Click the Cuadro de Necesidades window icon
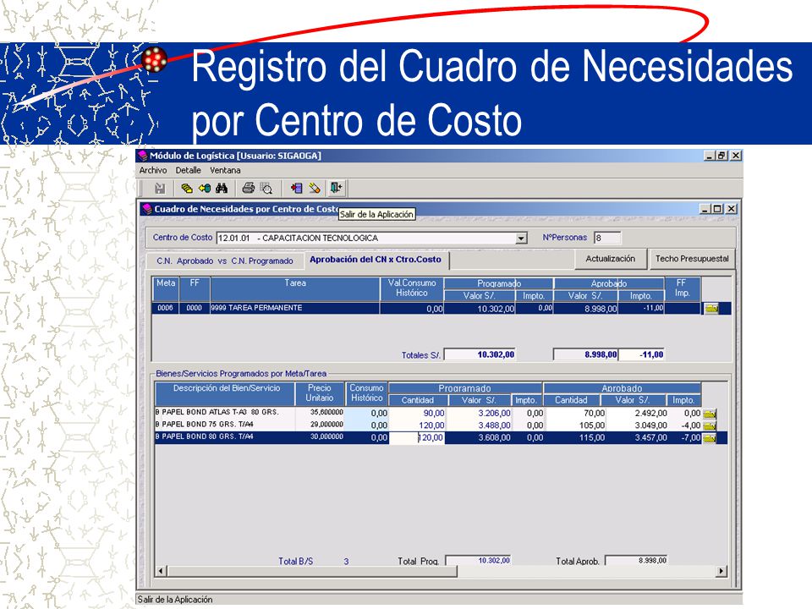 click(x=147, y=209)
